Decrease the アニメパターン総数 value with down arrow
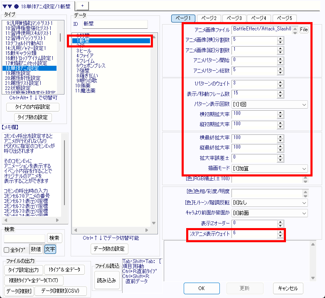 [280, 72]
